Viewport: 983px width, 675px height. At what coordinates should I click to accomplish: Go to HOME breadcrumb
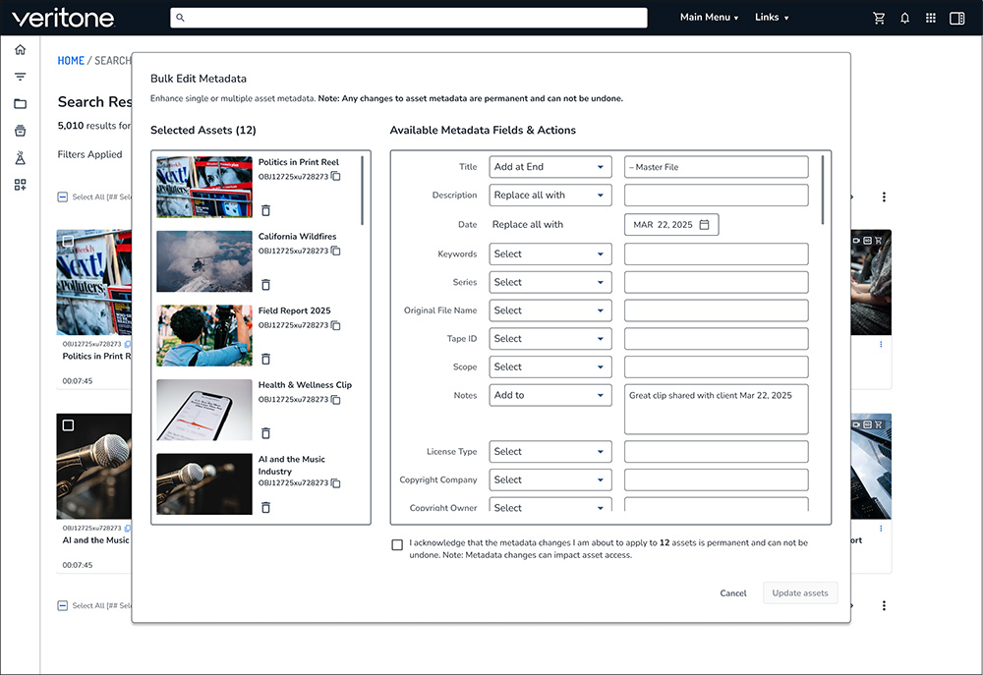coord(71,61)
